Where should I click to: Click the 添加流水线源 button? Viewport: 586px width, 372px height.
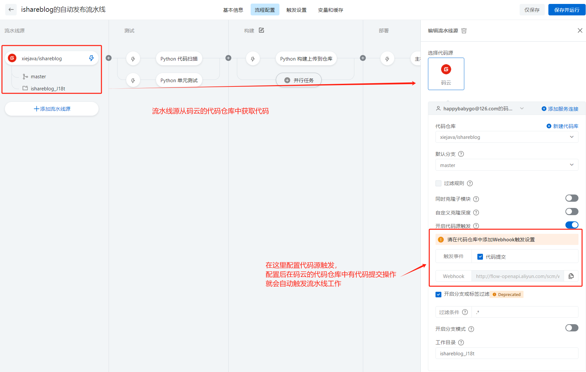click(x=51, y=109)
